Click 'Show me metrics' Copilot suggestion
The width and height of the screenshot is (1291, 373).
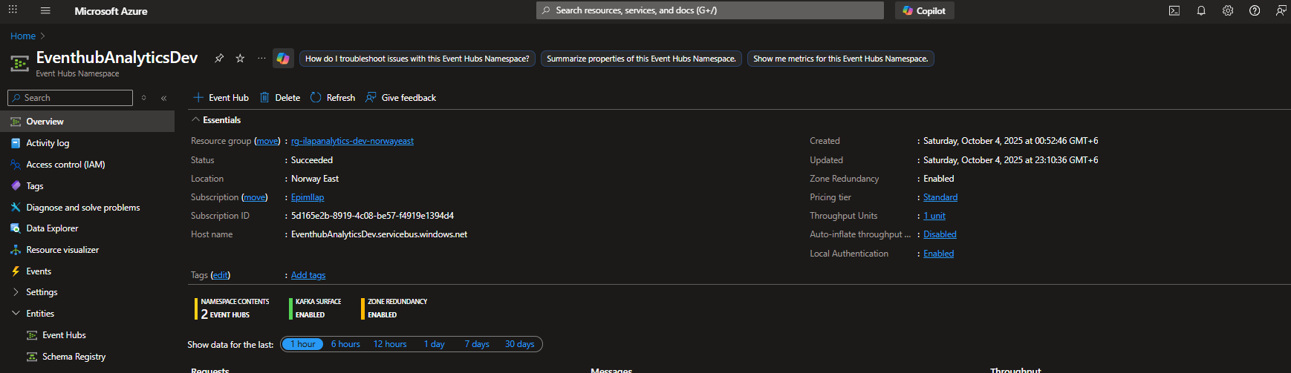[x=841, y=59]
